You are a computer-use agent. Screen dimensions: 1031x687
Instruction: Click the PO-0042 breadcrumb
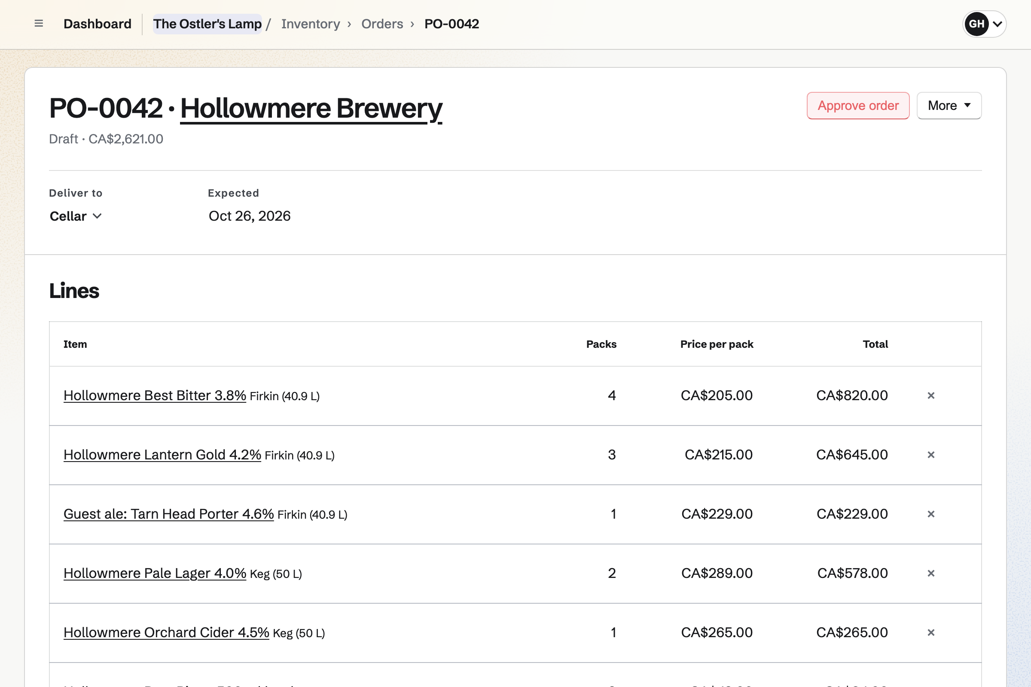[451, 24]
